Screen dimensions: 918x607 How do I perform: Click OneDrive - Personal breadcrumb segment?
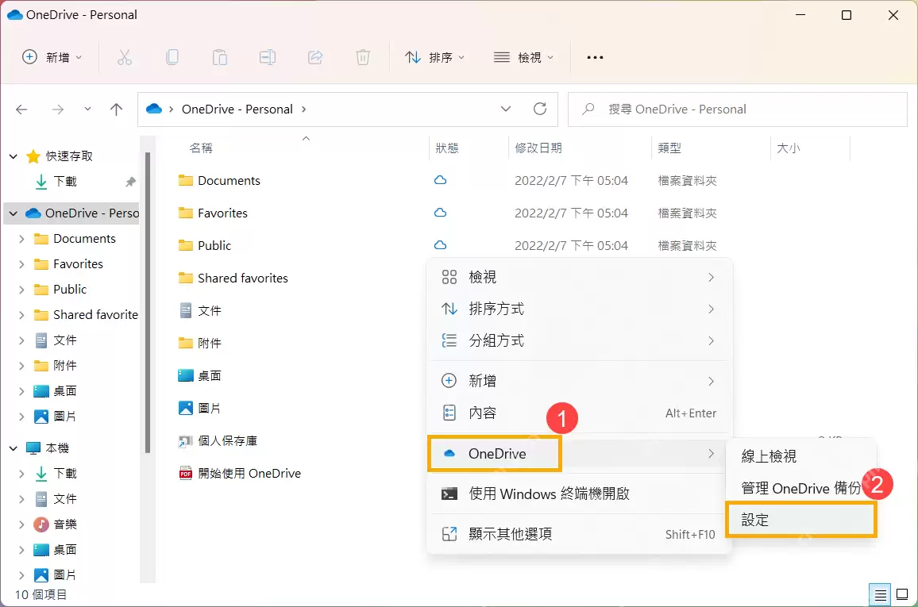[x=237, y=109]
